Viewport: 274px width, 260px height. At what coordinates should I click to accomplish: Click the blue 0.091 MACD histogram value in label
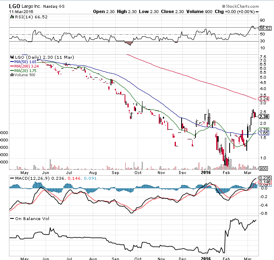point(90,178)
